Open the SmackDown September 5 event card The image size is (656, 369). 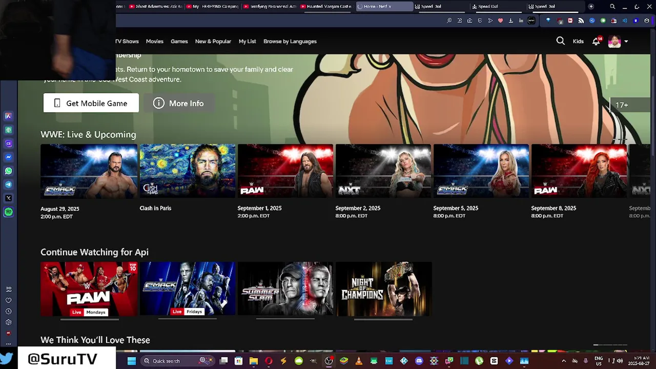pos(481,171)
